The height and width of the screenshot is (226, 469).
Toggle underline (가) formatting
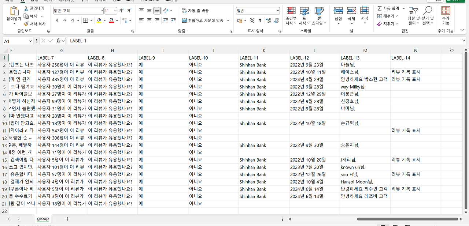[x=72, y=20]
